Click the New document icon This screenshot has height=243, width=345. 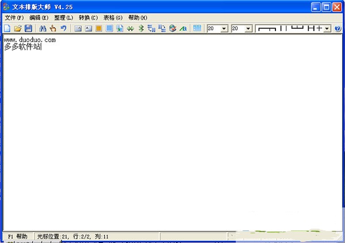7,28
